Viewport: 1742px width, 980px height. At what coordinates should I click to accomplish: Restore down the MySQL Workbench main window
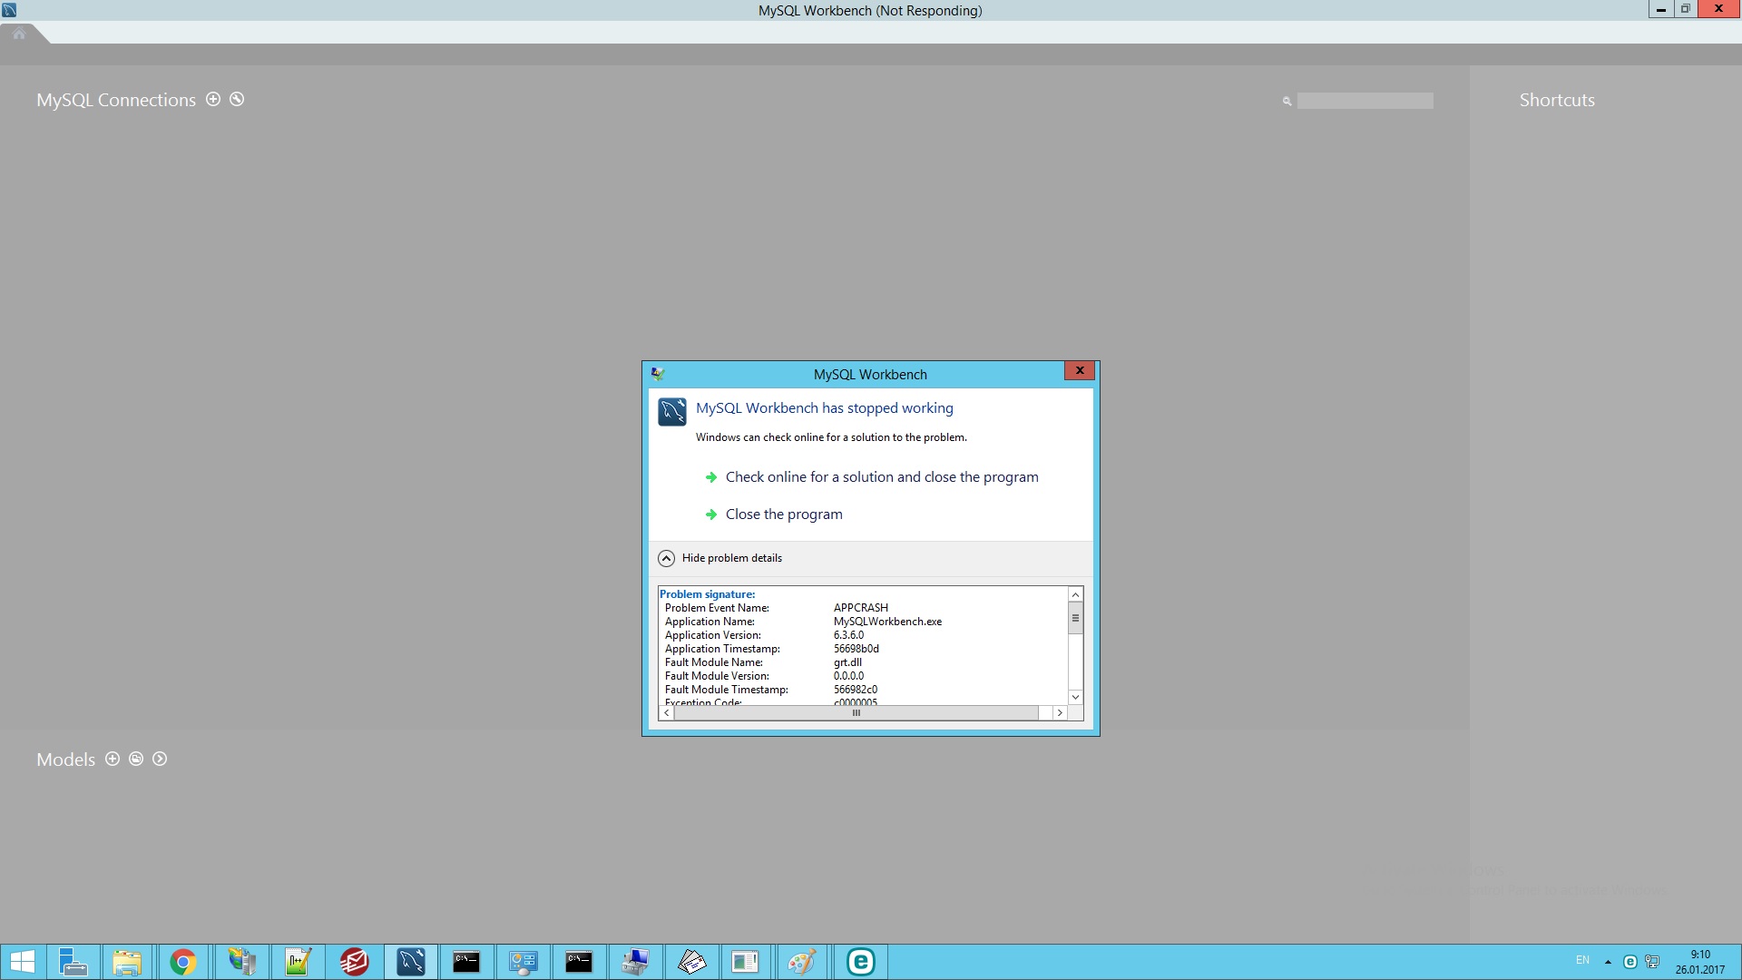pyautogui.click(x=1685, y=9)
